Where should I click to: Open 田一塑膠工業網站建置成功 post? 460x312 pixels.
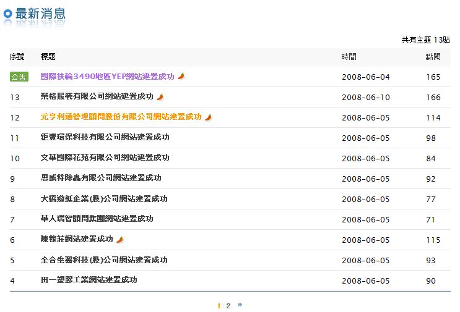coord(89,280)
